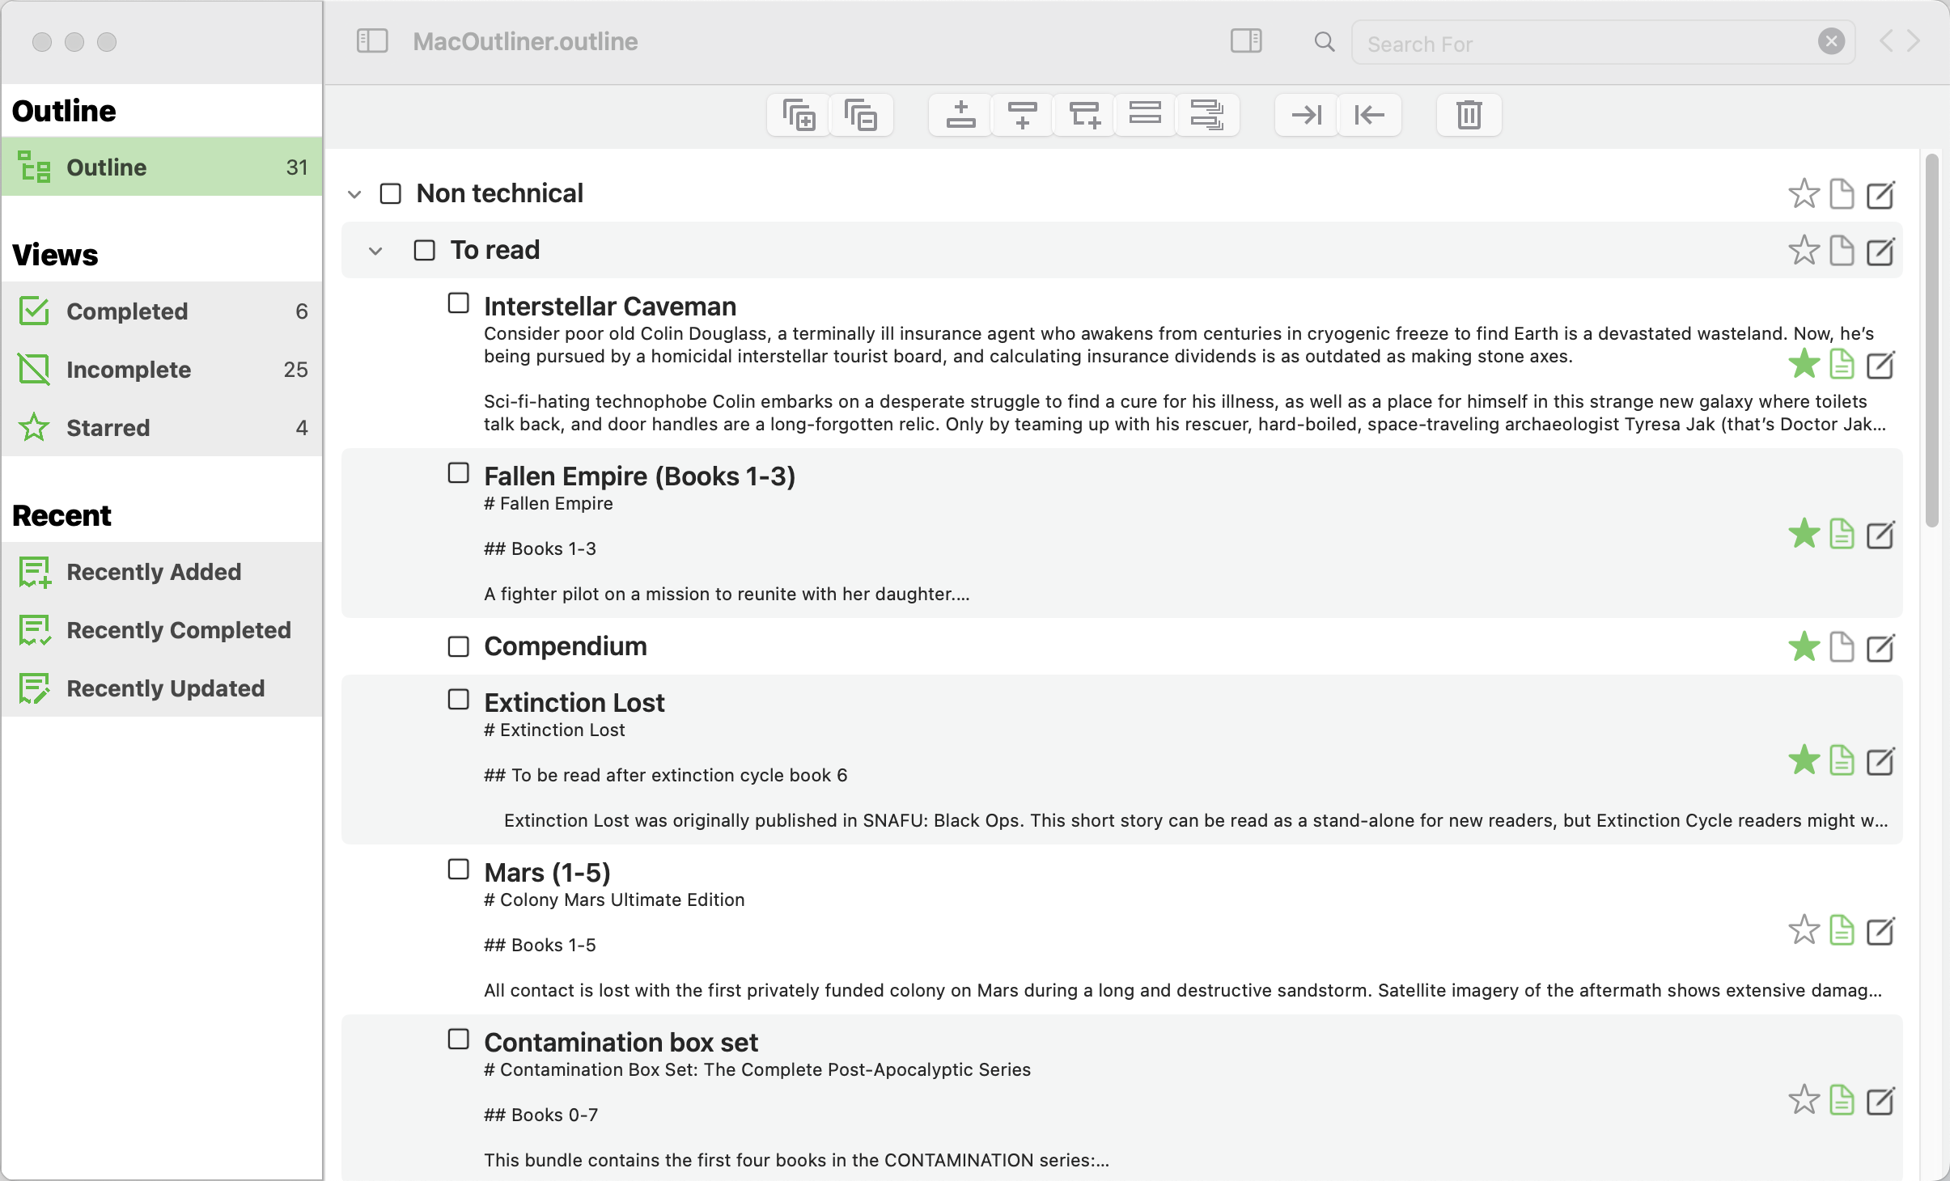Edit the Mars (1-5) item
1950x1181 pixels.
pos(1881,931)
